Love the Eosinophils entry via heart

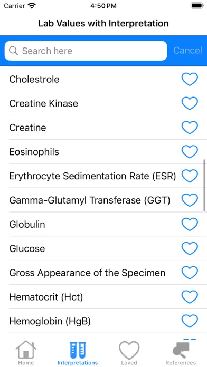(190, 152)
